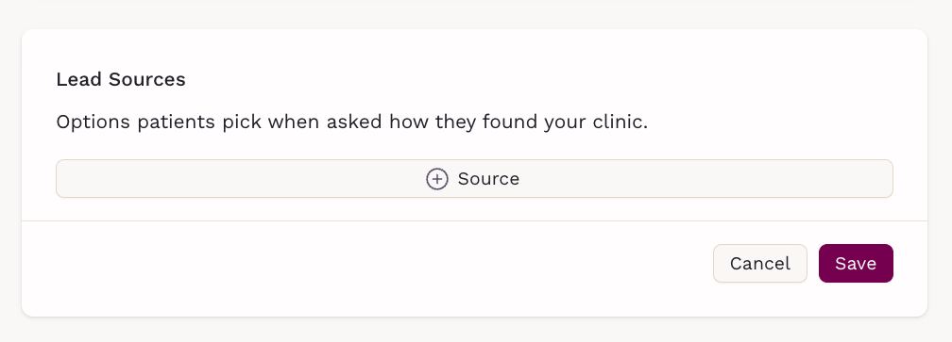Select the Lead Sources heading text
The image size is (952, 342).
pos(121,79)
